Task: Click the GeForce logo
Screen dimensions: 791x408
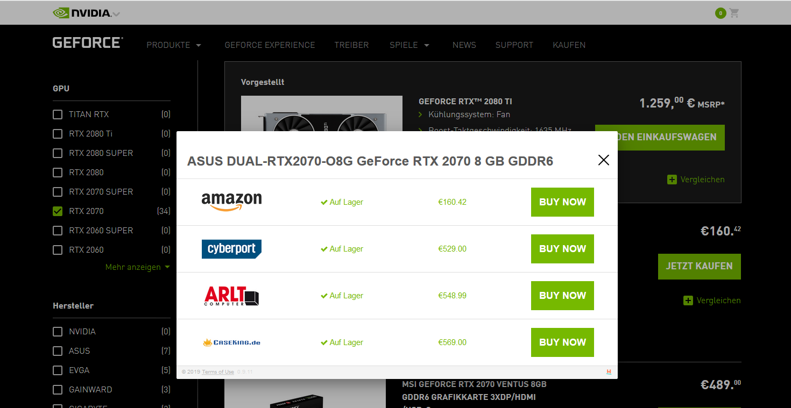Action: coord(88,43)
